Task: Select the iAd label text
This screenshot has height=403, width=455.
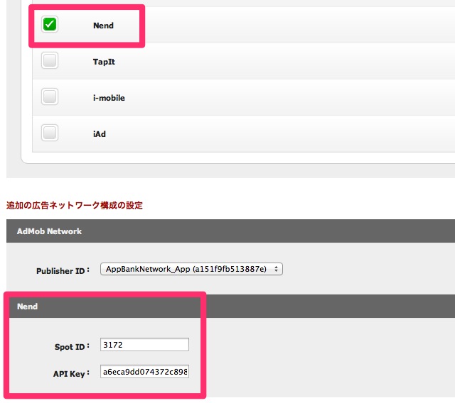Action: coord(100,134)
